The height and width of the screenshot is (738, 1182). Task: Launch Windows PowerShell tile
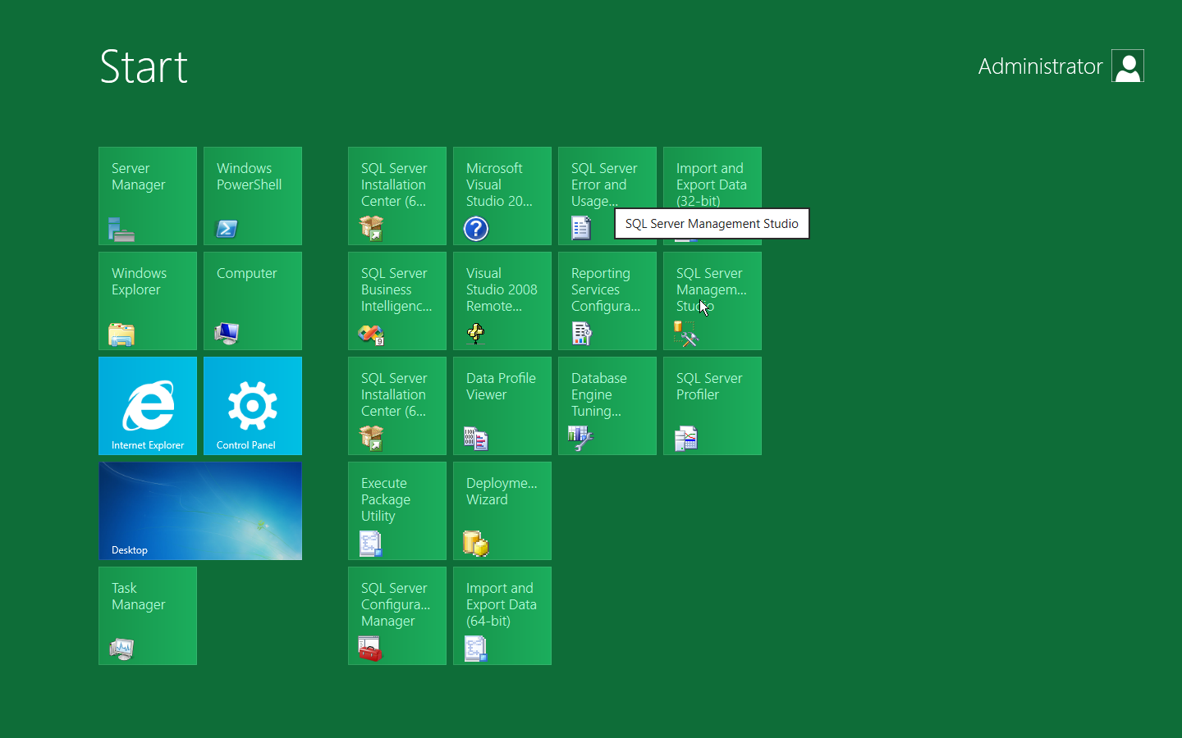pyautogui.click(x=253, y=196)
